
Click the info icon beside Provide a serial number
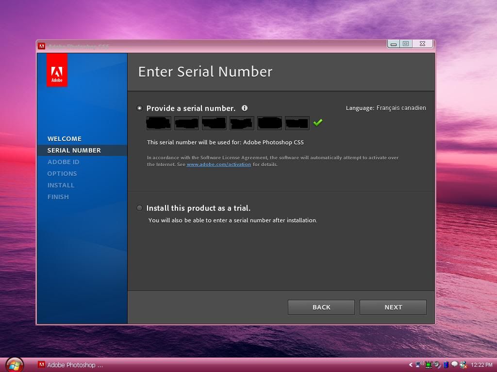(x=245, y=108)
